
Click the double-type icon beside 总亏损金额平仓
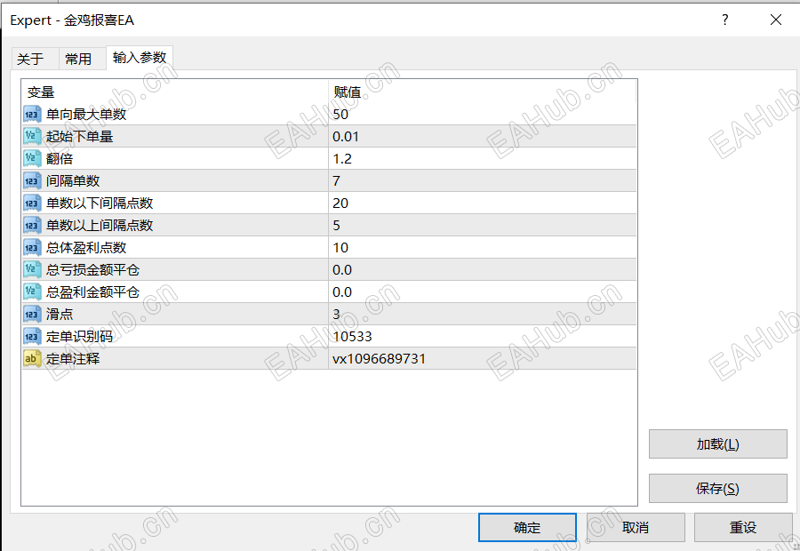[x=32, y=269]
